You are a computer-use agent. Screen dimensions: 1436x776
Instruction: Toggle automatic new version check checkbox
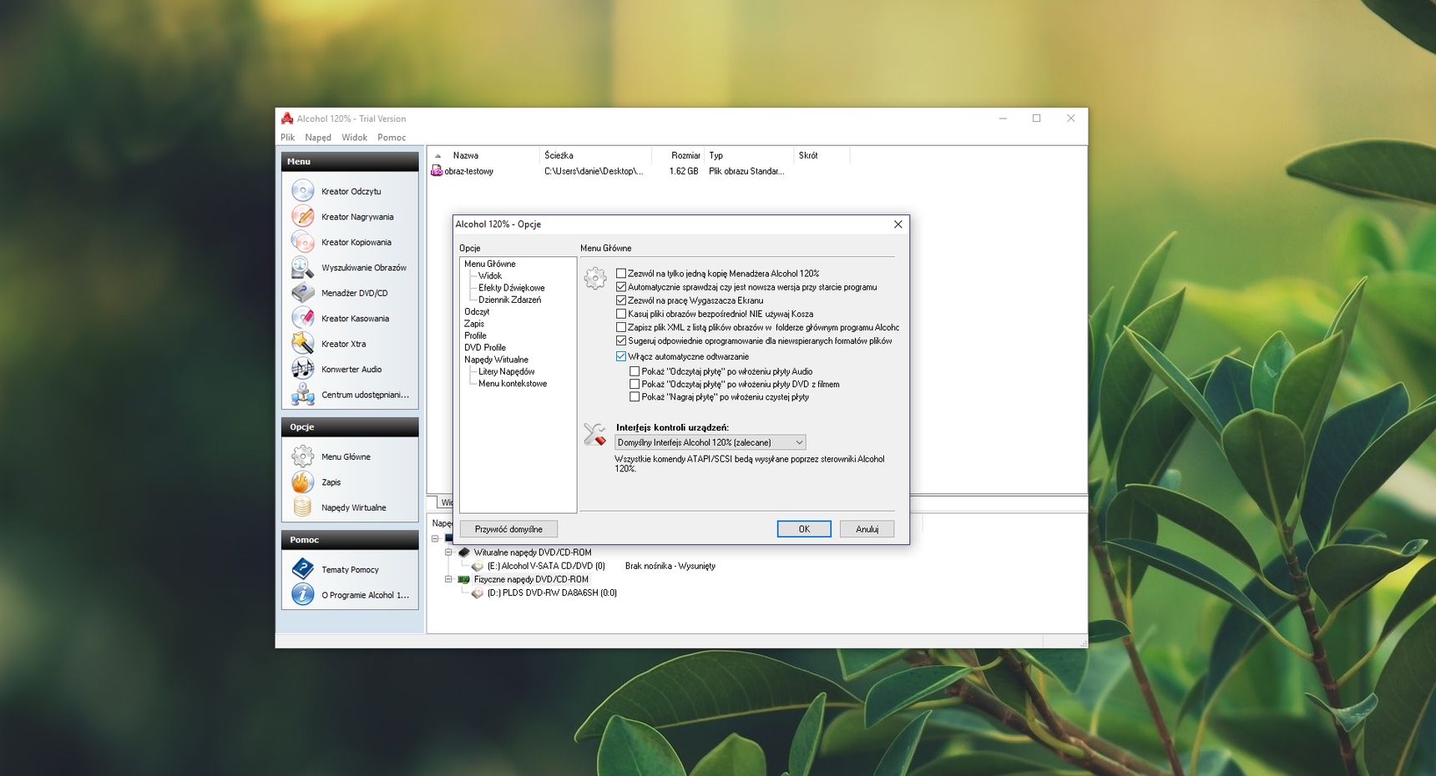click(621, 287)
